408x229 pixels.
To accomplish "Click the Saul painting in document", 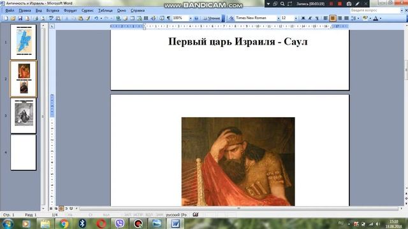I will click(238, 162).
